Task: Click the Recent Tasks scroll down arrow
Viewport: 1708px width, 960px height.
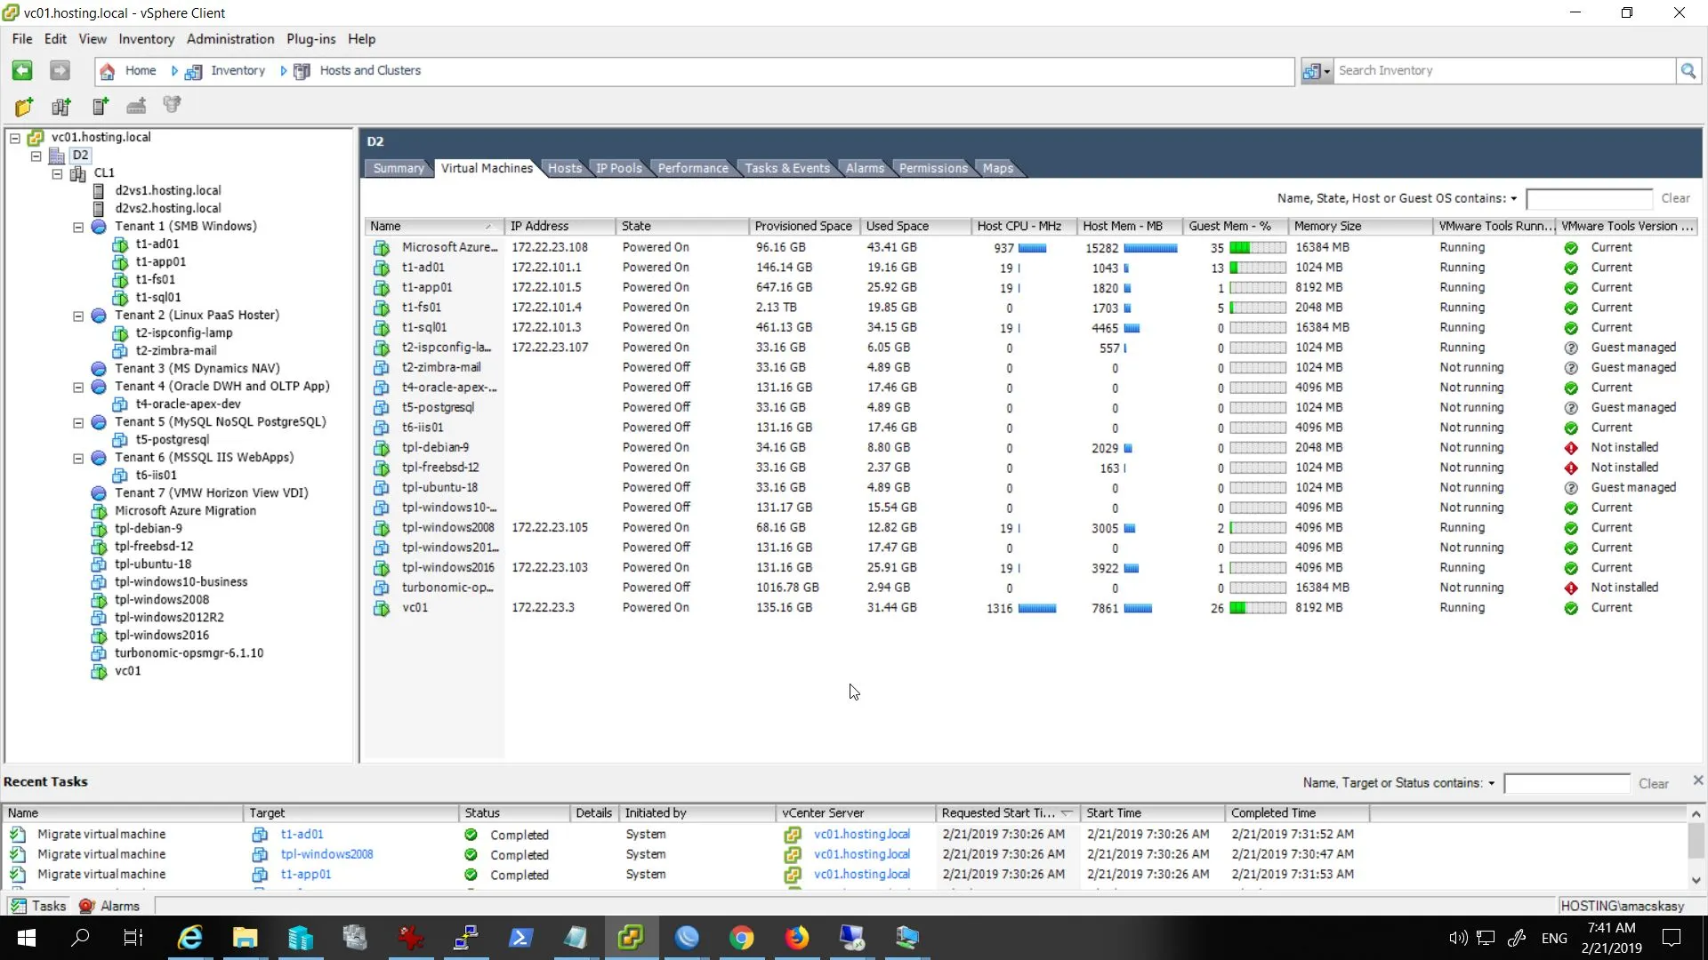Action: [x=1696, y=880]
